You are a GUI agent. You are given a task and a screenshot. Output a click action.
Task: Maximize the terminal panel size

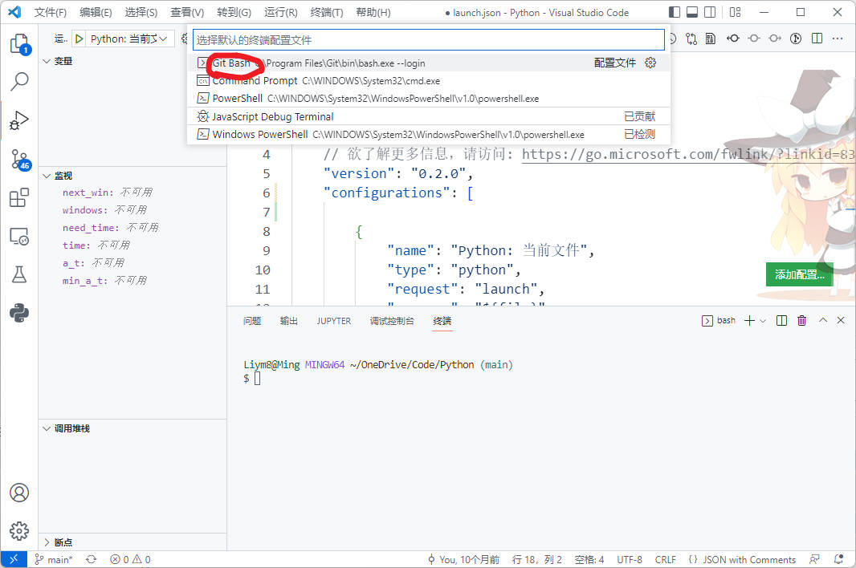coord(823,321)
